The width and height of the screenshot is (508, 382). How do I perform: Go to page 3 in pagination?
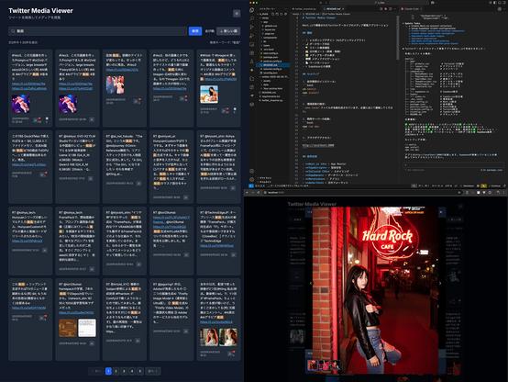click(124, 371)
